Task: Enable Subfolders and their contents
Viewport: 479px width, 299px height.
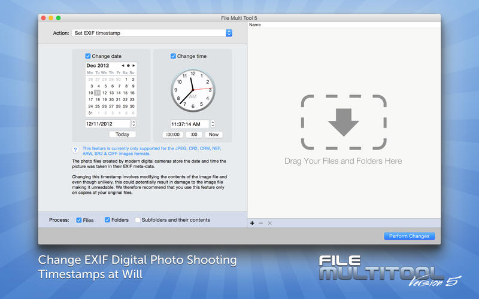Action: click(x=138, y=220)
